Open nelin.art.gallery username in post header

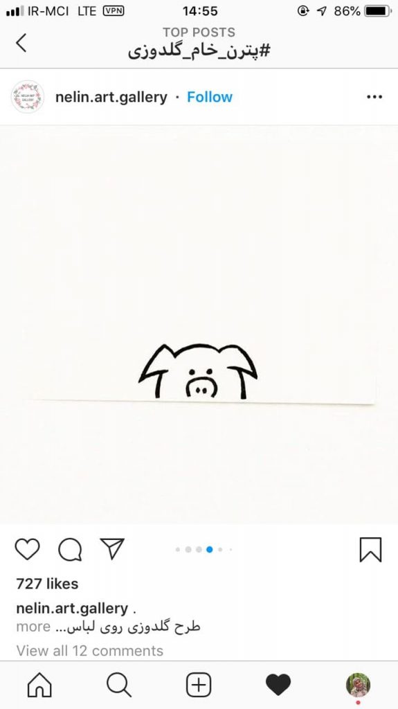111,97
